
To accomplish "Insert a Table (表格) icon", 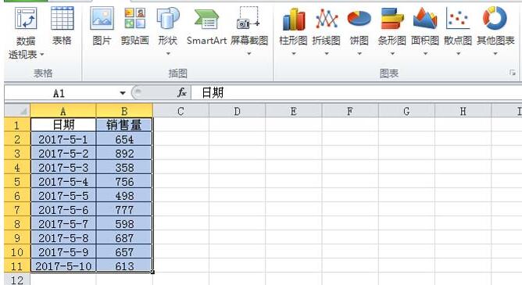I will click(62, 18).
